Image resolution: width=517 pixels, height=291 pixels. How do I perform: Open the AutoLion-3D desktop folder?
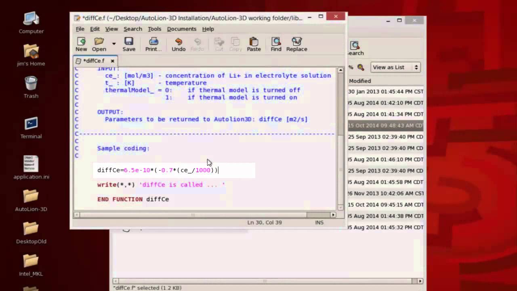coord(31,200)
